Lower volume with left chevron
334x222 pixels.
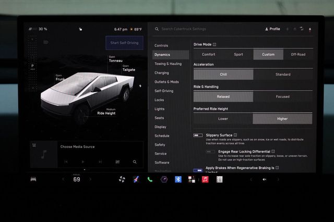(x=251, y=179)
